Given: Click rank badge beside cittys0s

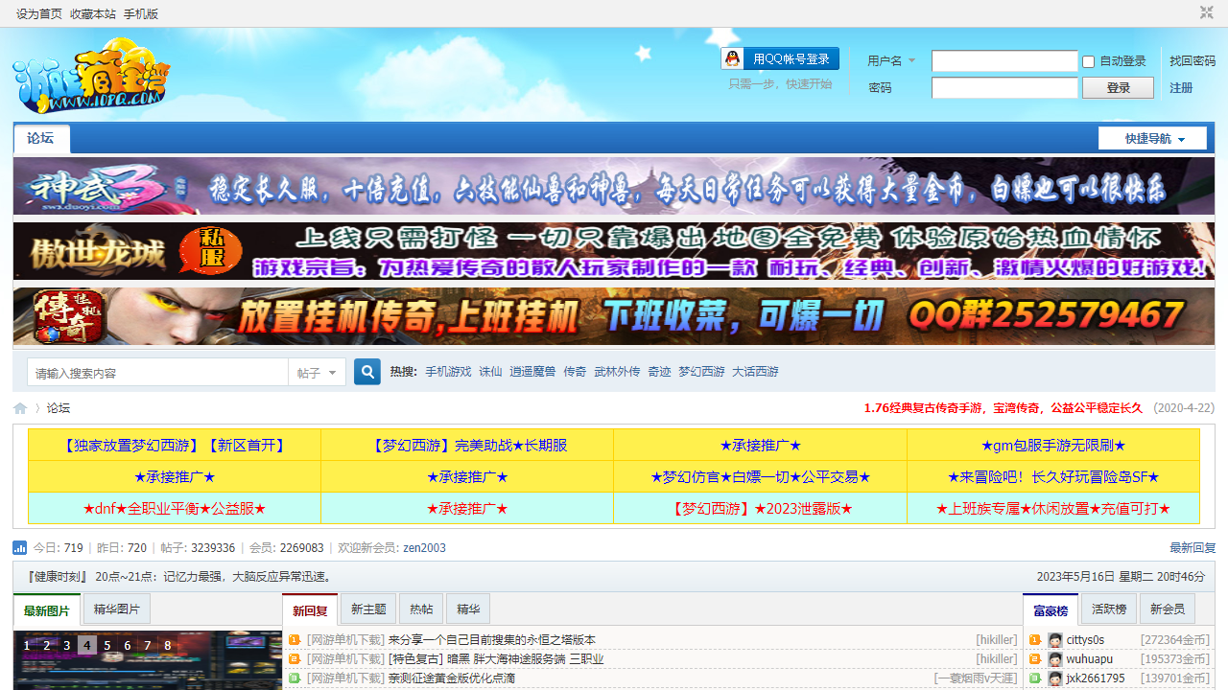Looking at the screenshot, I should (1035, 640).
